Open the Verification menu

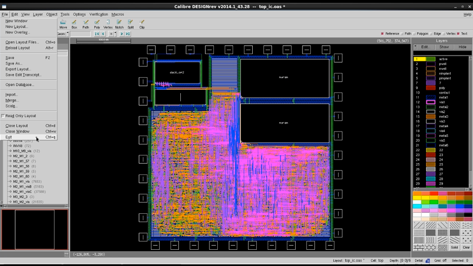point(99,14)
